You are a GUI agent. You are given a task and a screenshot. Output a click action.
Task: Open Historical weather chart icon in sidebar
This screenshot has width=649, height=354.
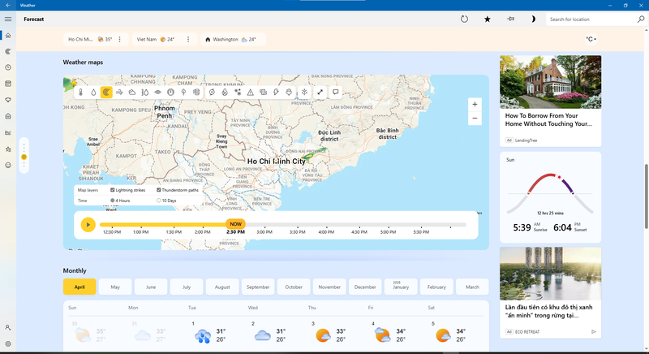[x=8, y=132]
